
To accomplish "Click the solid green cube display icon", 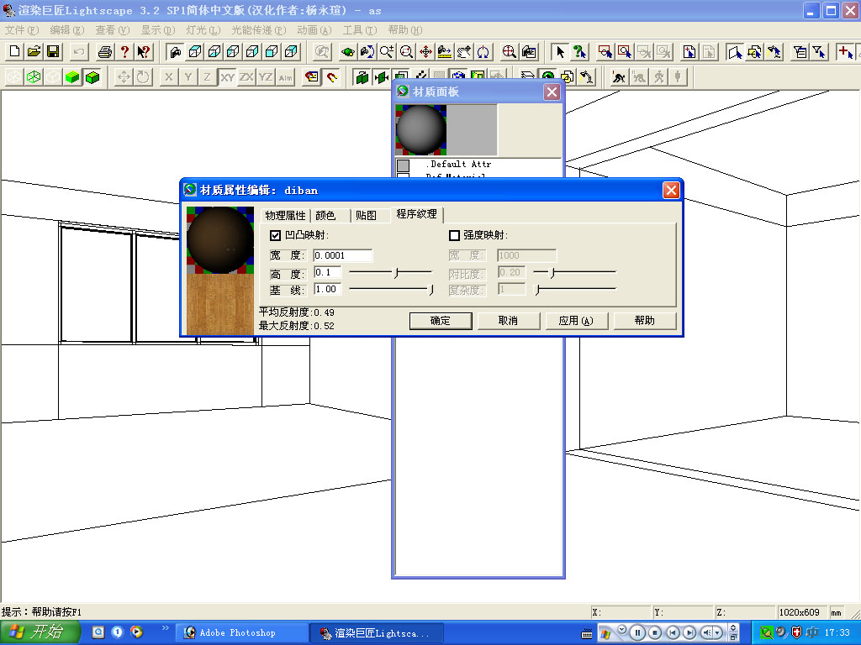I will pyautogui.click(x=73, y=77).
